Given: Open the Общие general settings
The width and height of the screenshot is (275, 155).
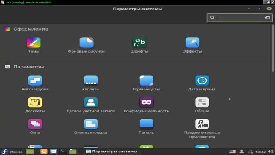Looking at the screenshot, I should point(202,102).
